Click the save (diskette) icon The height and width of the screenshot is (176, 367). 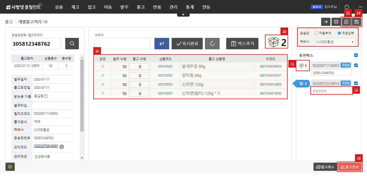[357, 22]
